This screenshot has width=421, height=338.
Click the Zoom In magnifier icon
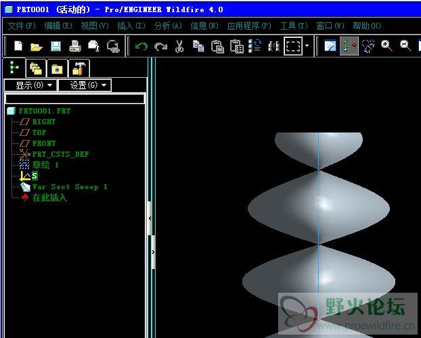386,45
